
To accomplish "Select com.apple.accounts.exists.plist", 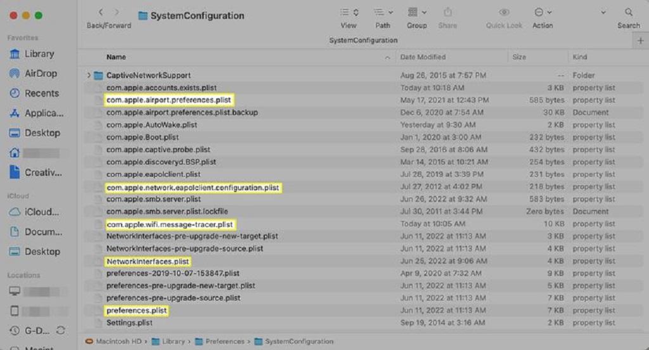I will 162,87.
